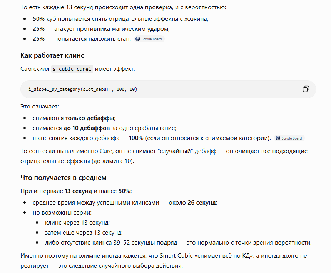Click the bold 50% in the first bullet

click(38, 19)
